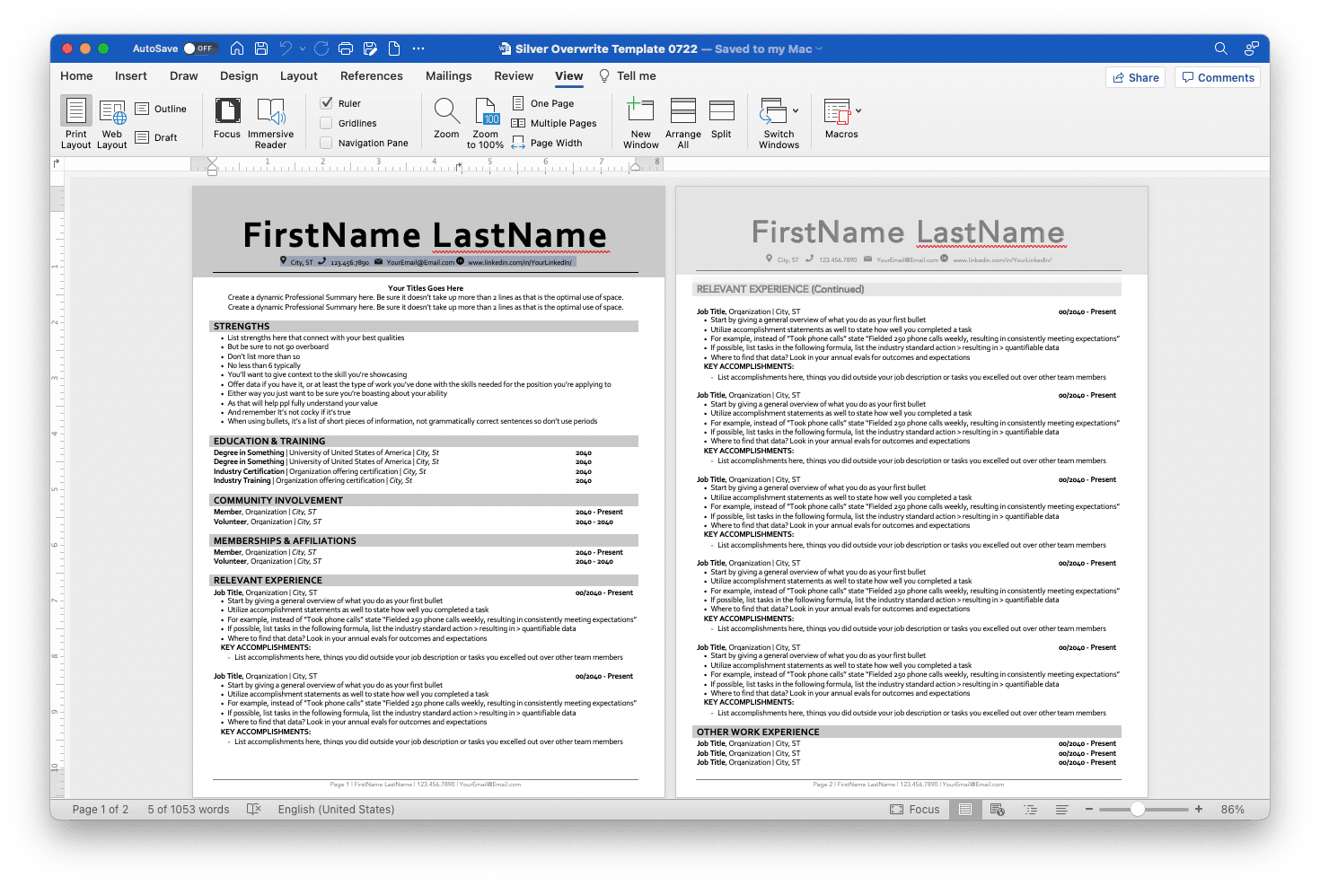1320x886 pixels.
Task: Enable the Navigation Pane checkbox
Action: pyautogui.click(x=327, y=143)
